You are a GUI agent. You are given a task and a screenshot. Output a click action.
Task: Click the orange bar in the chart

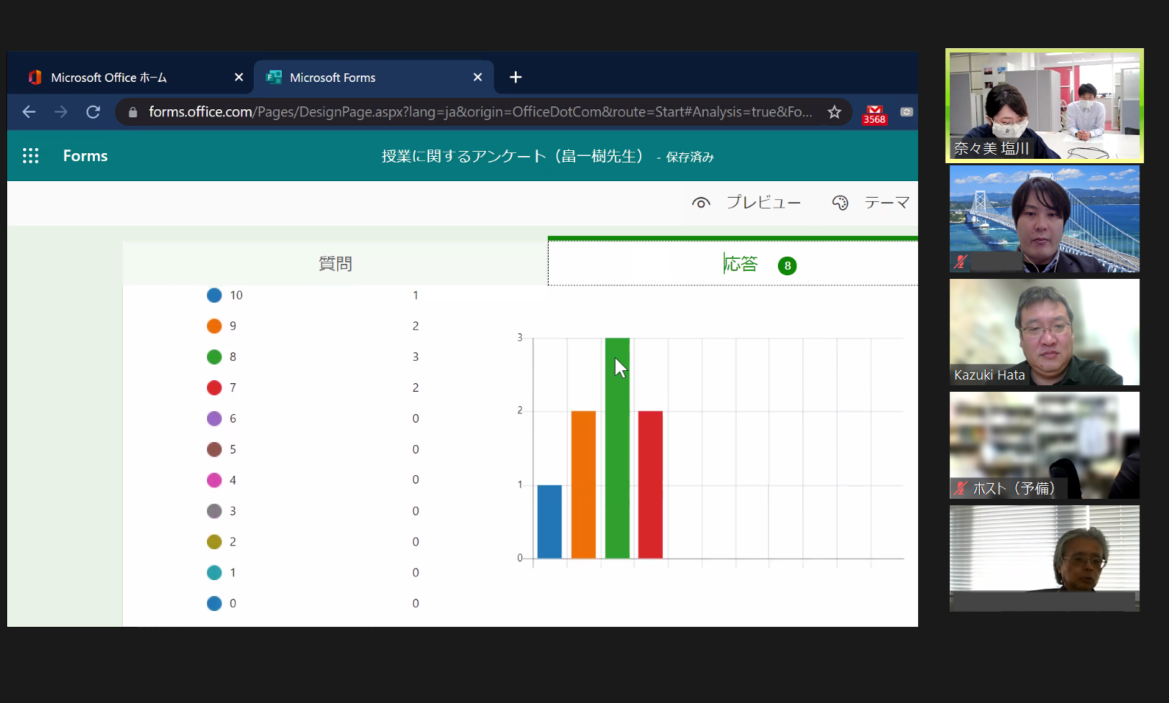(x=583, y=484)
